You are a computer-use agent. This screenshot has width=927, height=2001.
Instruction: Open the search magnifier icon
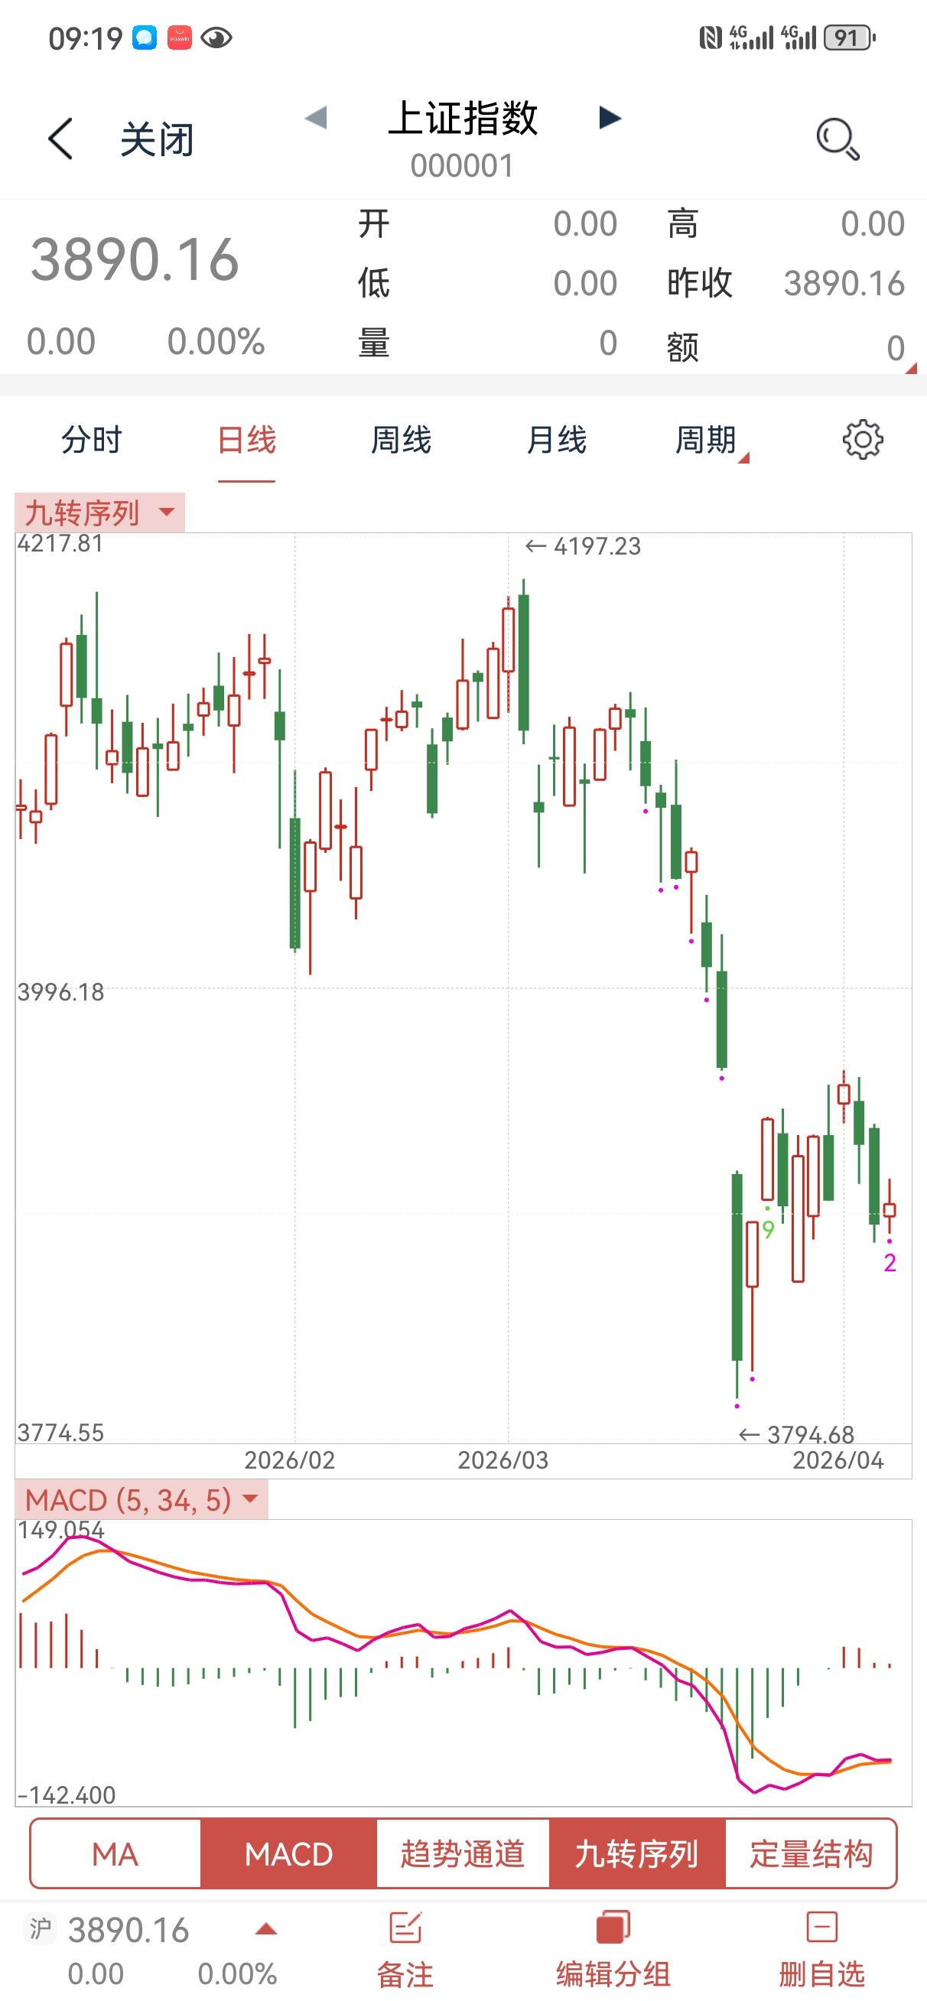coord(837,139)
